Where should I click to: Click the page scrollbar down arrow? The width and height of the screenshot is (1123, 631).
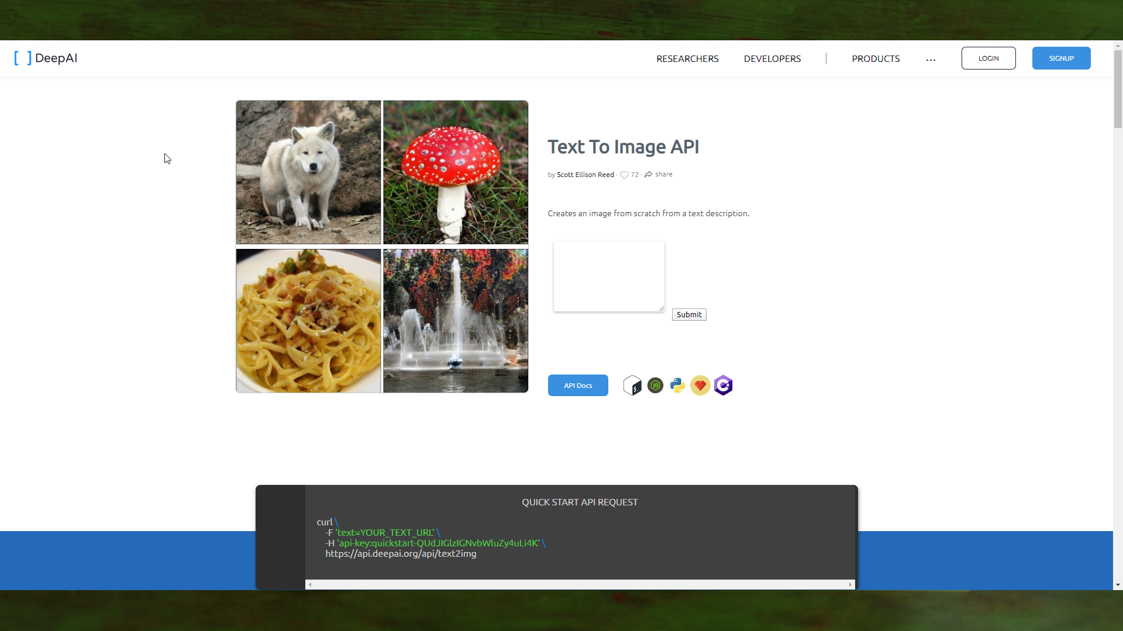click(1118, 585)
